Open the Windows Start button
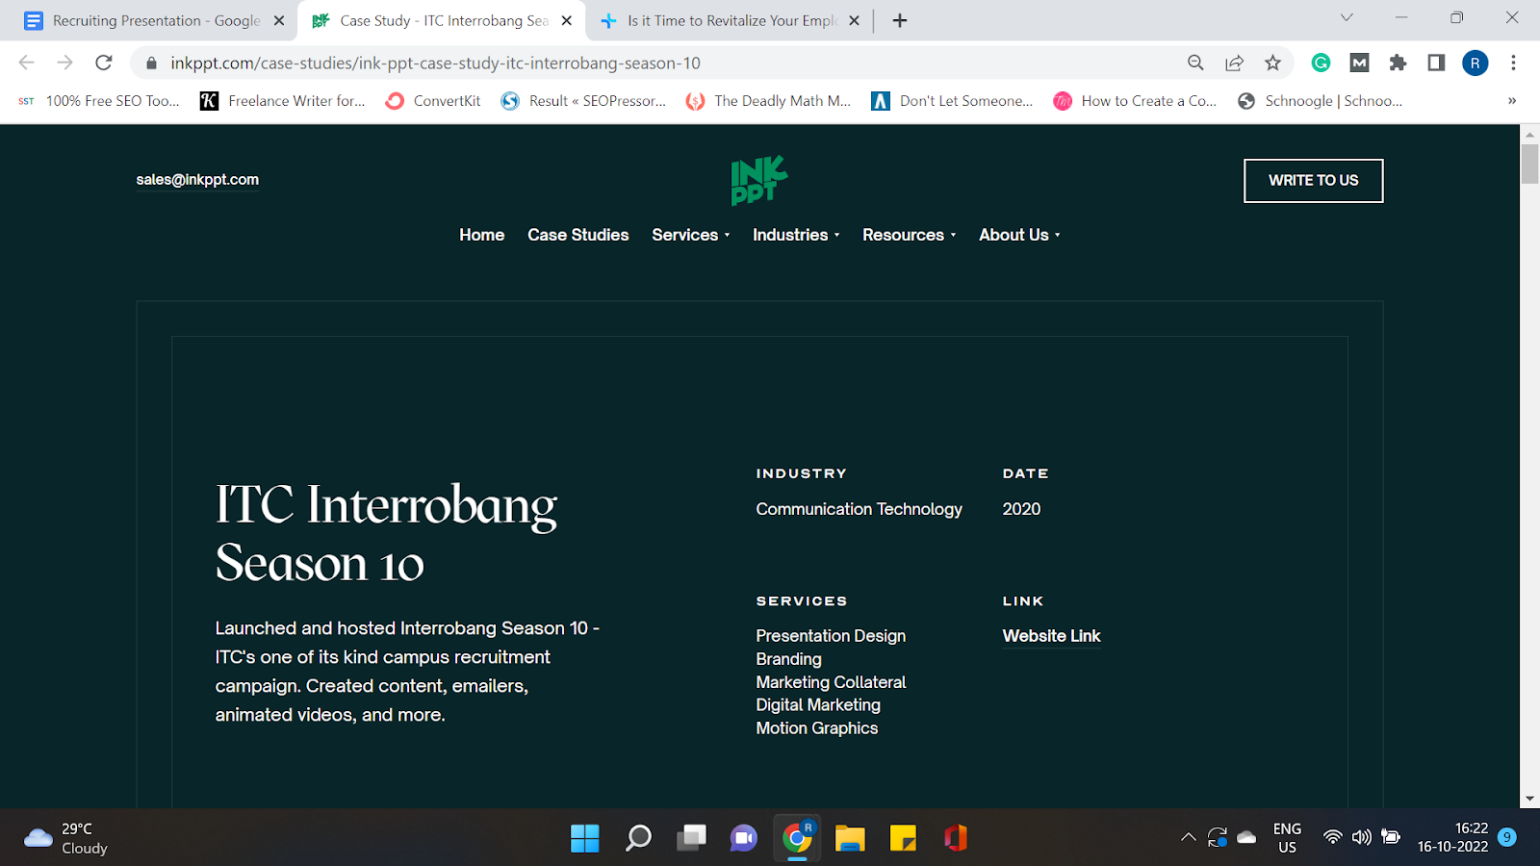Image resolution: width=1540 pixels, height=866 pixels. [x=584, y=838]
